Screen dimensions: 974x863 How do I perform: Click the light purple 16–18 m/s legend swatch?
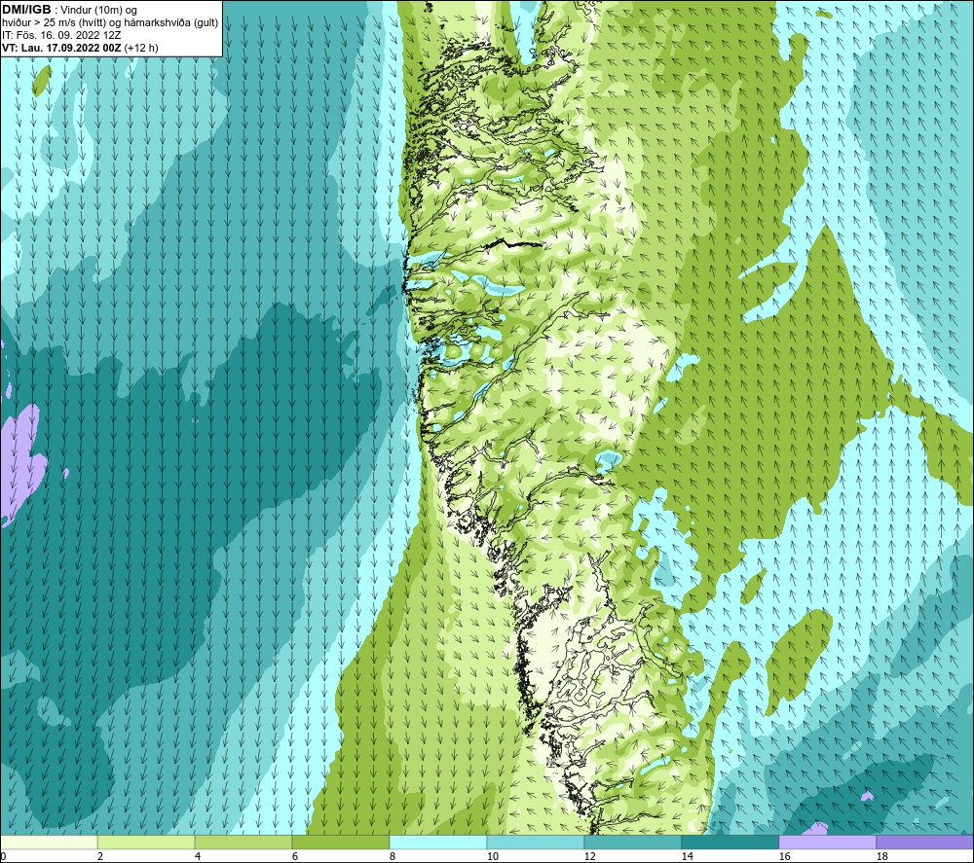[827, 843]
